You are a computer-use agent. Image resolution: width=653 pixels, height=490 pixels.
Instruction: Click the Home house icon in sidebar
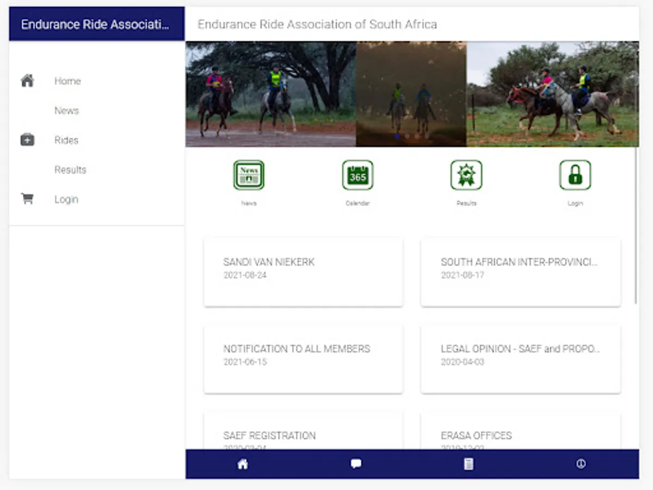coord(27,81)
